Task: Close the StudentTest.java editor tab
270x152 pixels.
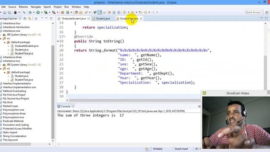Action: [x=141, y=19]
